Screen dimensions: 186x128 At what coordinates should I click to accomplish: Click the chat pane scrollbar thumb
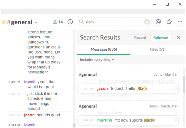74,125
